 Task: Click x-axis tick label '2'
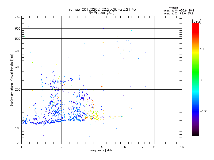click(62, 147)
